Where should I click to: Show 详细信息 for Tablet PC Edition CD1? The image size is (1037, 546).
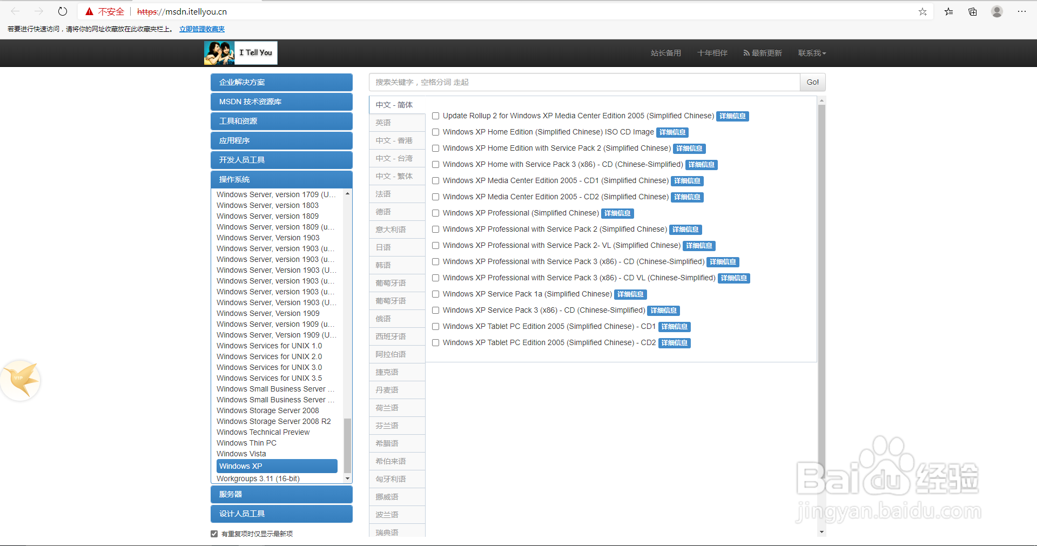[x=675, y=327]
